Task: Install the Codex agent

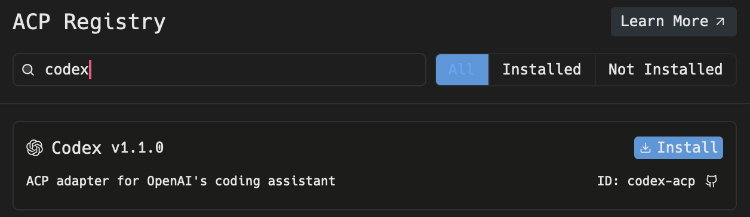Action: 678,148
